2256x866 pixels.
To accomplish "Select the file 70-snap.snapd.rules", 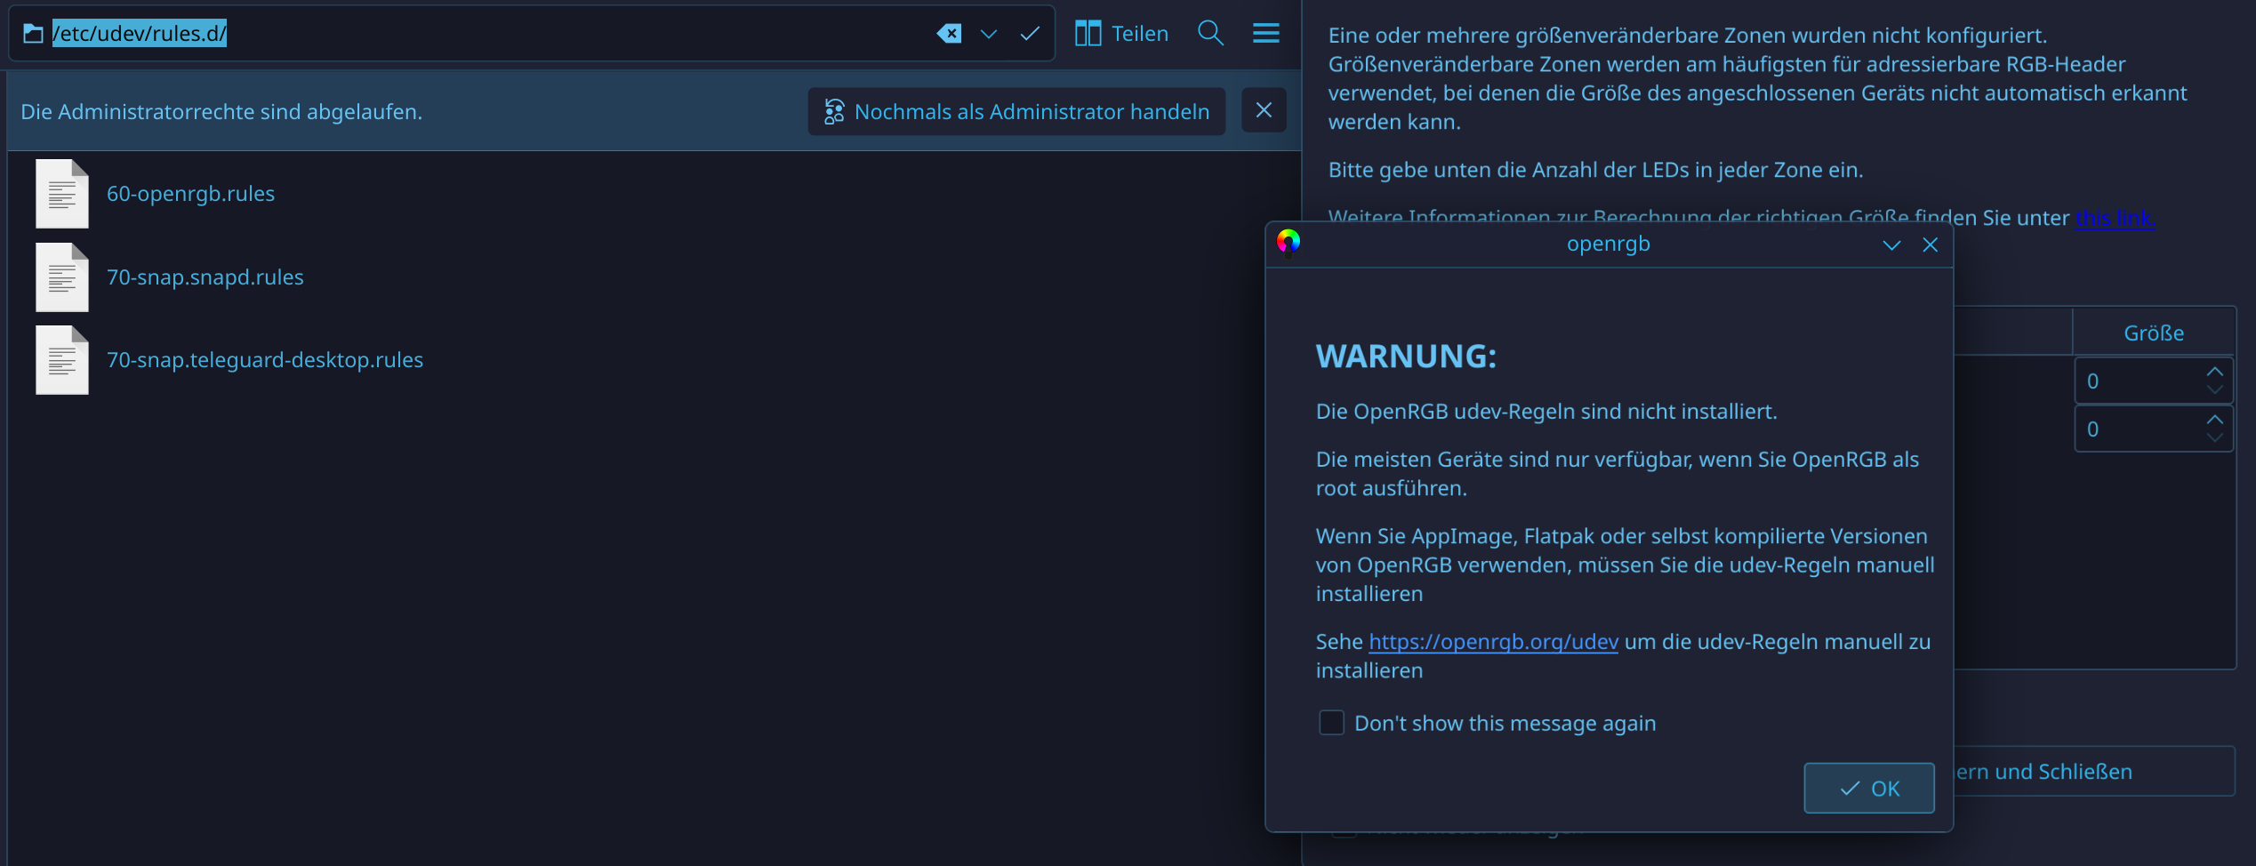I will pyautogui.click(x=205, y=277).
